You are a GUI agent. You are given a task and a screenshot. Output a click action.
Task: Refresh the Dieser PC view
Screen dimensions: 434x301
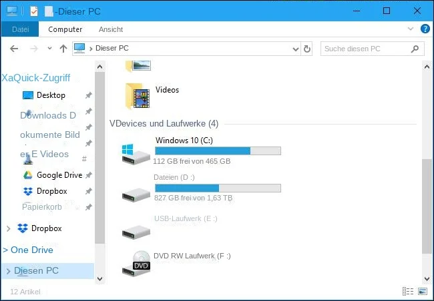click(307, 49)
